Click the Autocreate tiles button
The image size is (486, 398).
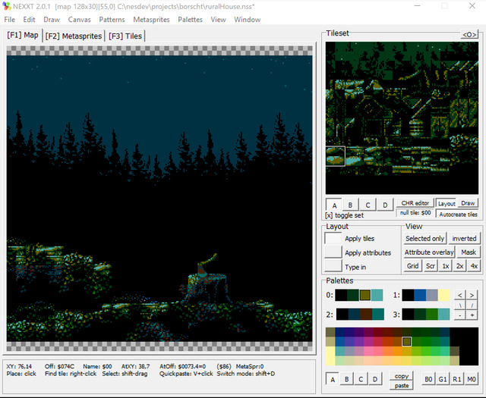[x=458, y=215]
